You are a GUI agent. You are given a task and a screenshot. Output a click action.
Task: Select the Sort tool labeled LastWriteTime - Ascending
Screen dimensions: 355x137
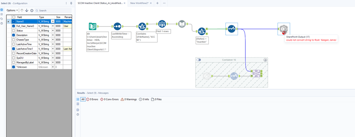coord(117,26)
